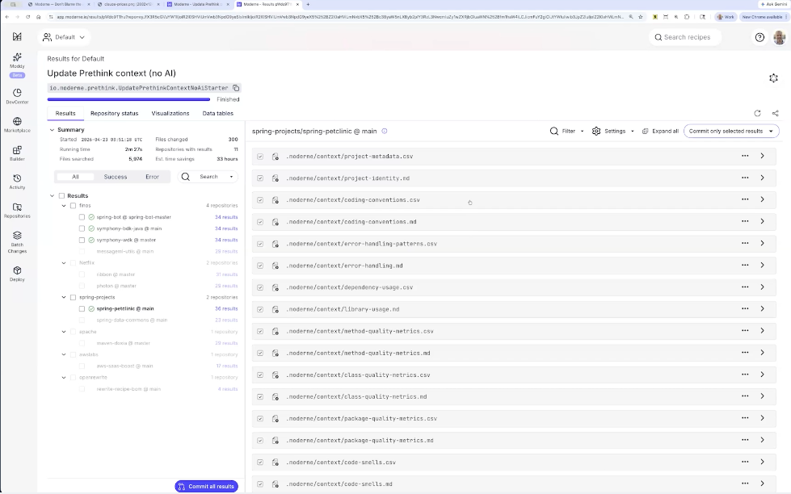Open 34 results link for symphony-bdk-java
791x494 pixels.
226,229
